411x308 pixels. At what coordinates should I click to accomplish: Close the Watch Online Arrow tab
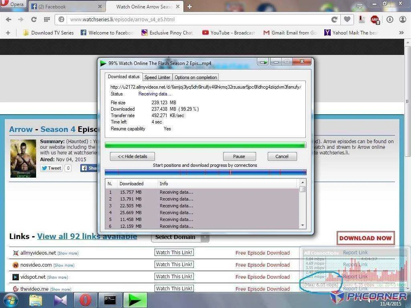(178, 6)
